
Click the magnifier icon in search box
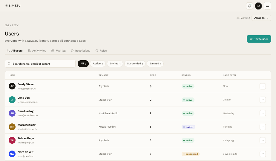click(9, 64)
